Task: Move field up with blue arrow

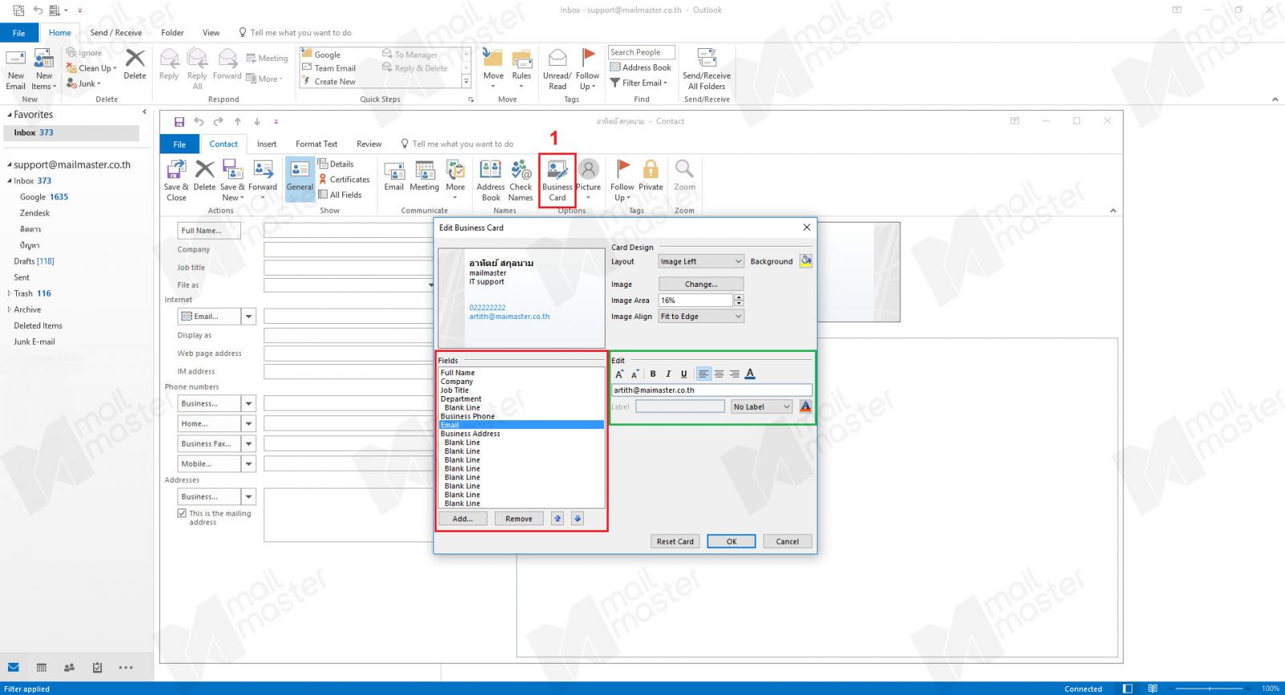Action: (x=557, y=519)
